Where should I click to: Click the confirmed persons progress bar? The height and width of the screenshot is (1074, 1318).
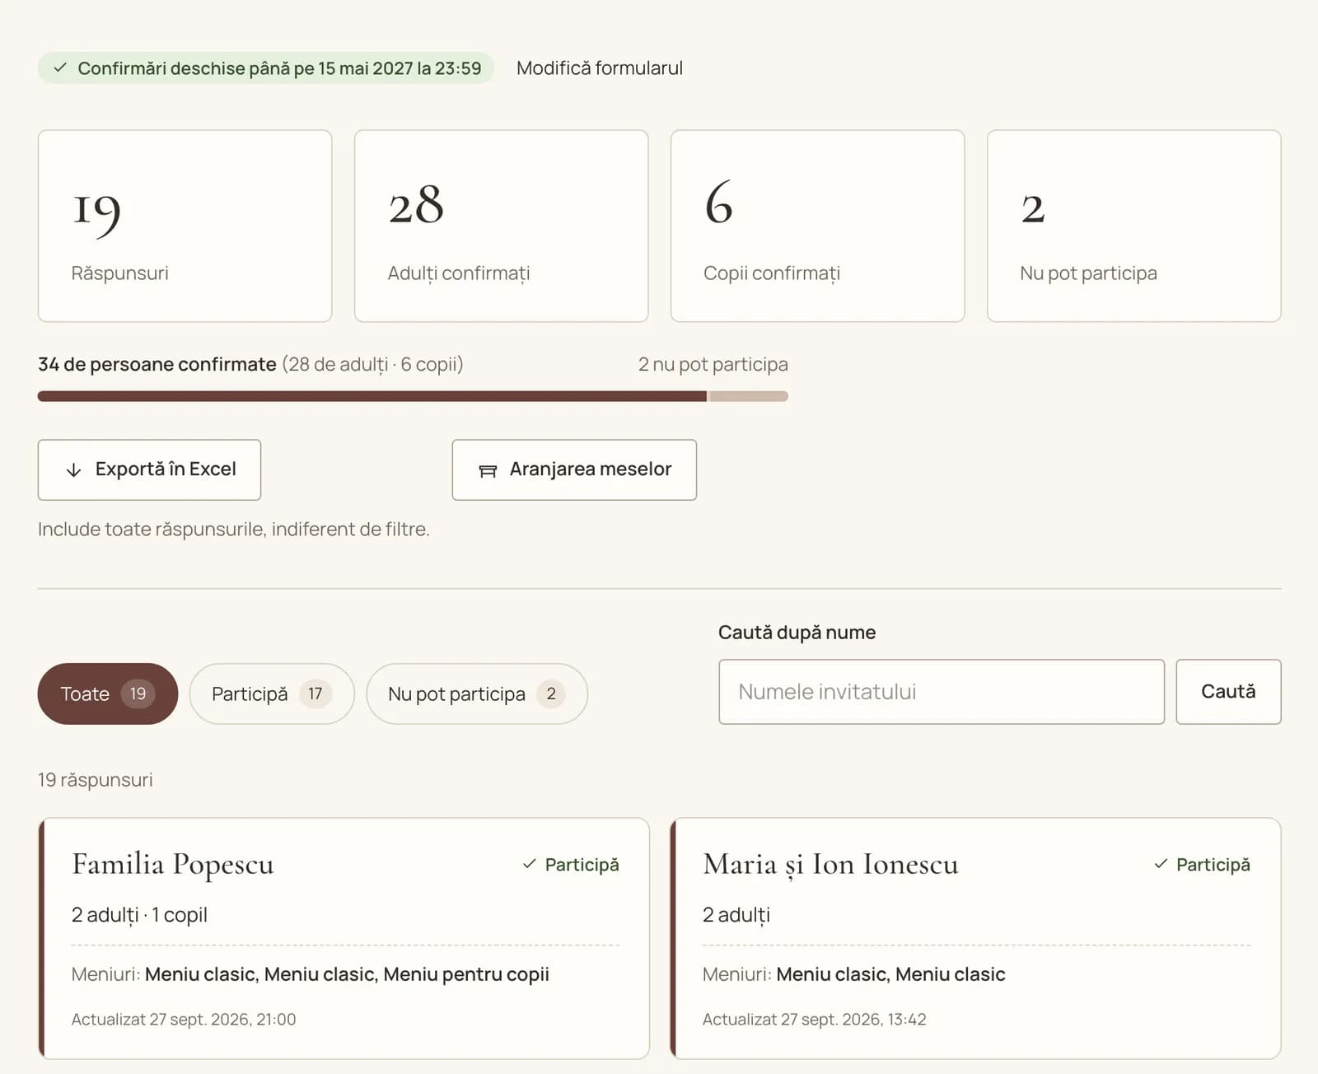pyautogui.click(x=413, y=396)
